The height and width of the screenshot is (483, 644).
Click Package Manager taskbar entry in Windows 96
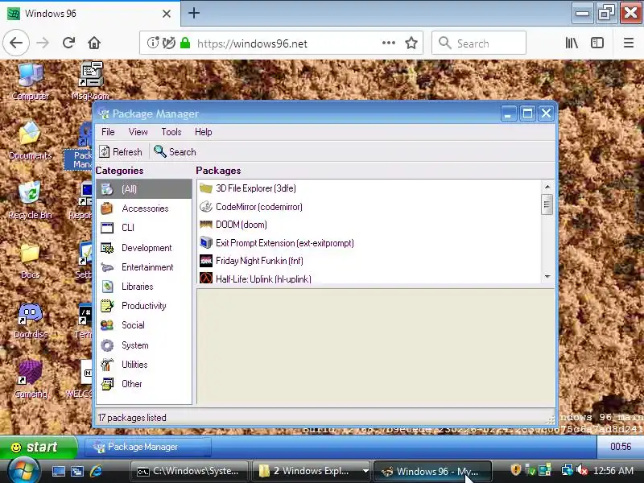pyautogui.click(x=148, y=447)
